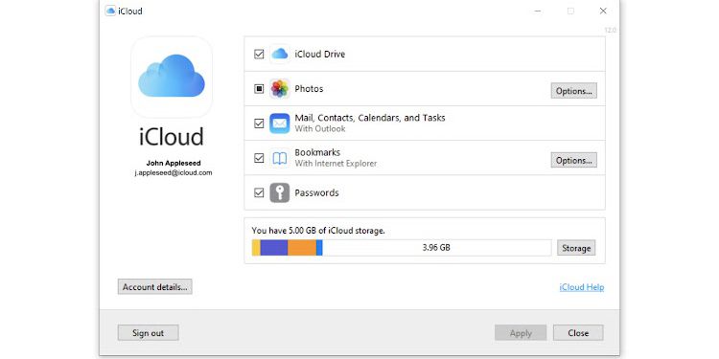This screenshot has height=359, width=719.
Task: Click the John Appleseed name
Action: 174,163
